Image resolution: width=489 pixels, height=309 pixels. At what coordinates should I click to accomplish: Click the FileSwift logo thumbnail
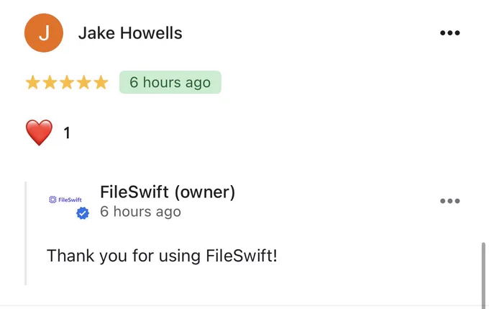65,200
